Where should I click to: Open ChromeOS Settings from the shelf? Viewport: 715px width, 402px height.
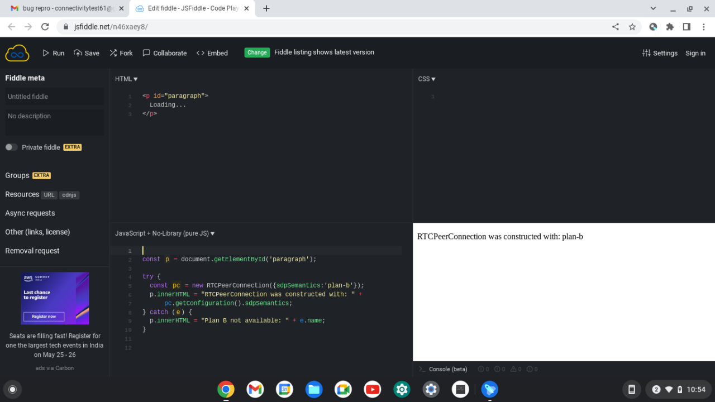431,389
